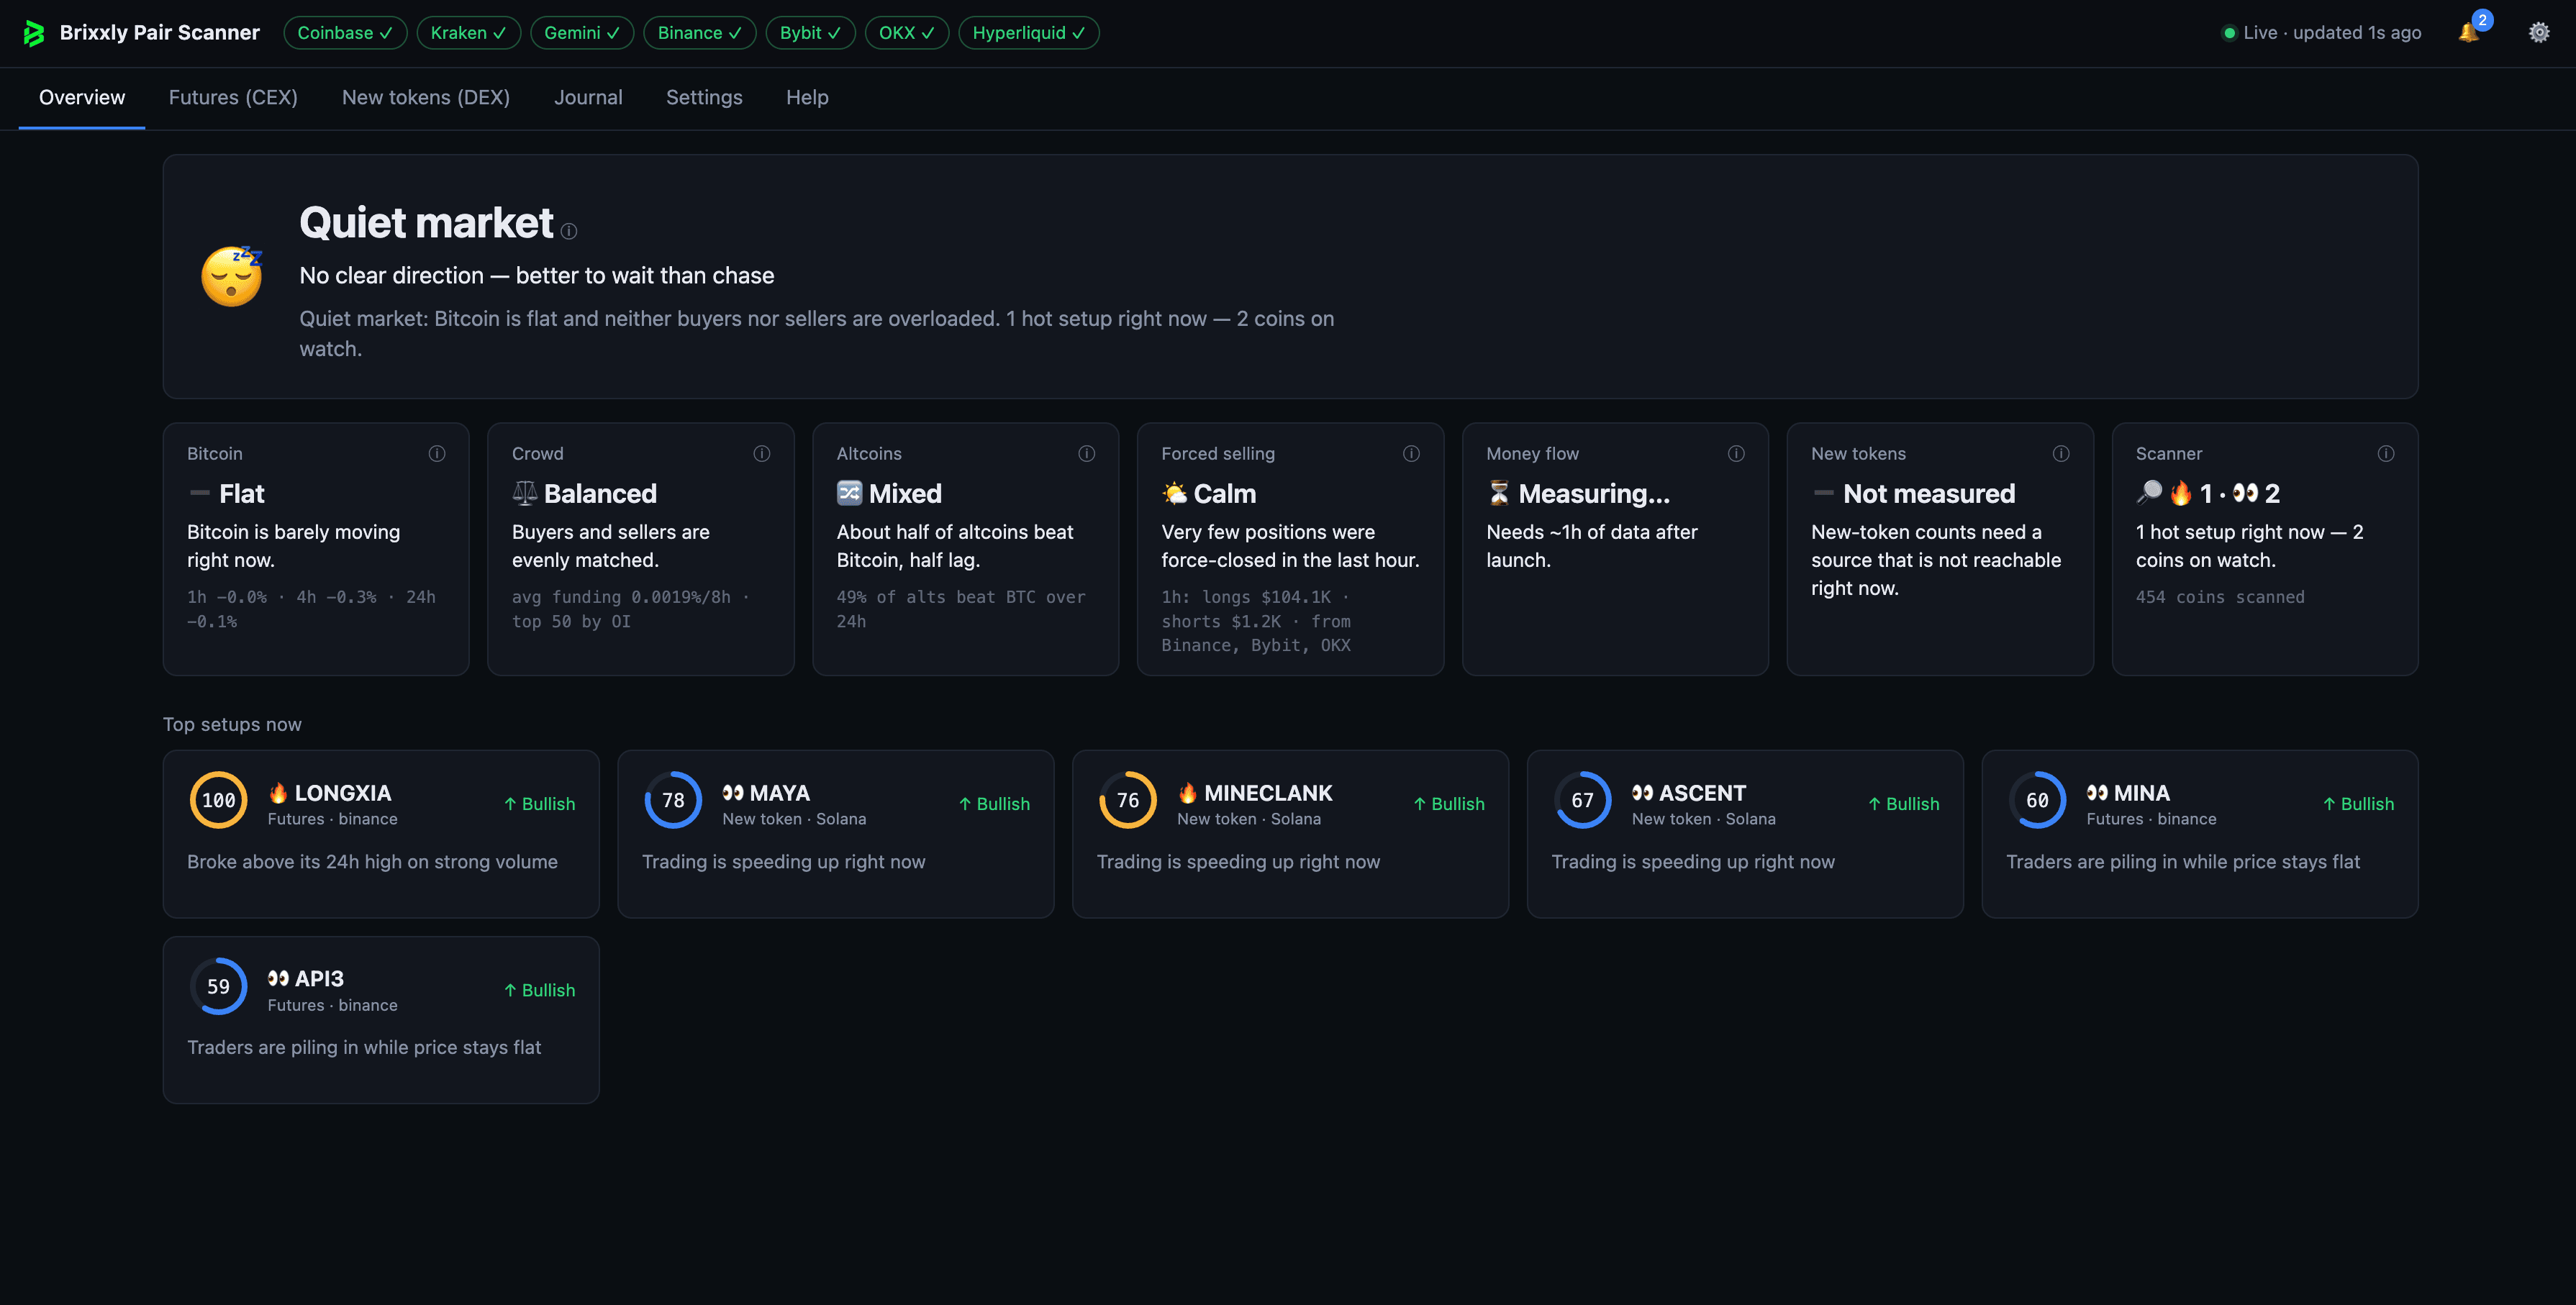The image size is (2576, 1305).
Task: Click the Brixxly green logo icon
Action: (x=34, y=33)
